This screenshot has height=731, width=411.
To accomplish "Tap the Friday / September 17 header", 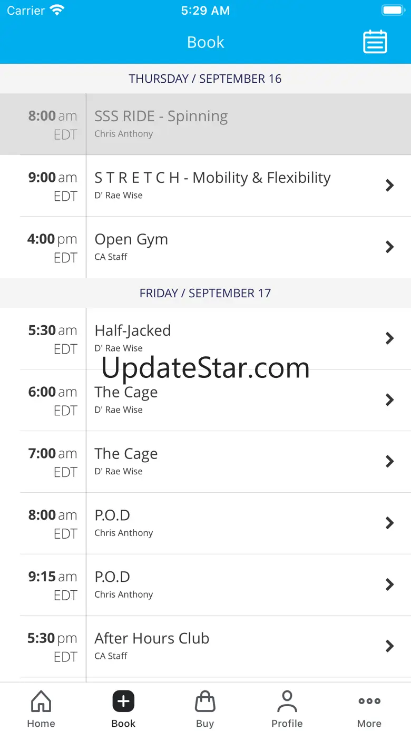I will click(x=205, y=293).
